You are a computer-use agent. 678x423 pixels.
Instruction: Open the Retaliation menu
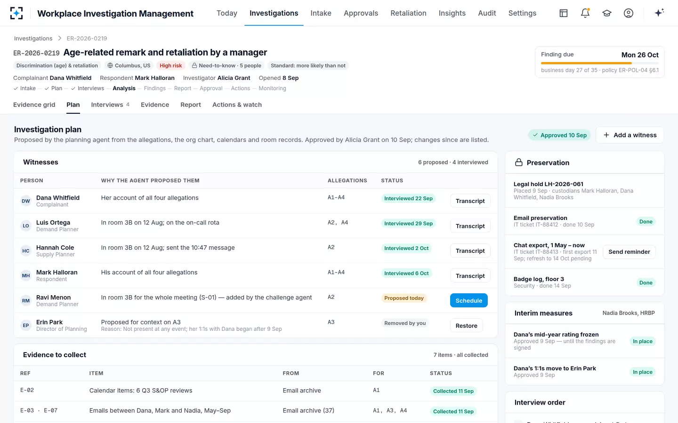(408, 13)
